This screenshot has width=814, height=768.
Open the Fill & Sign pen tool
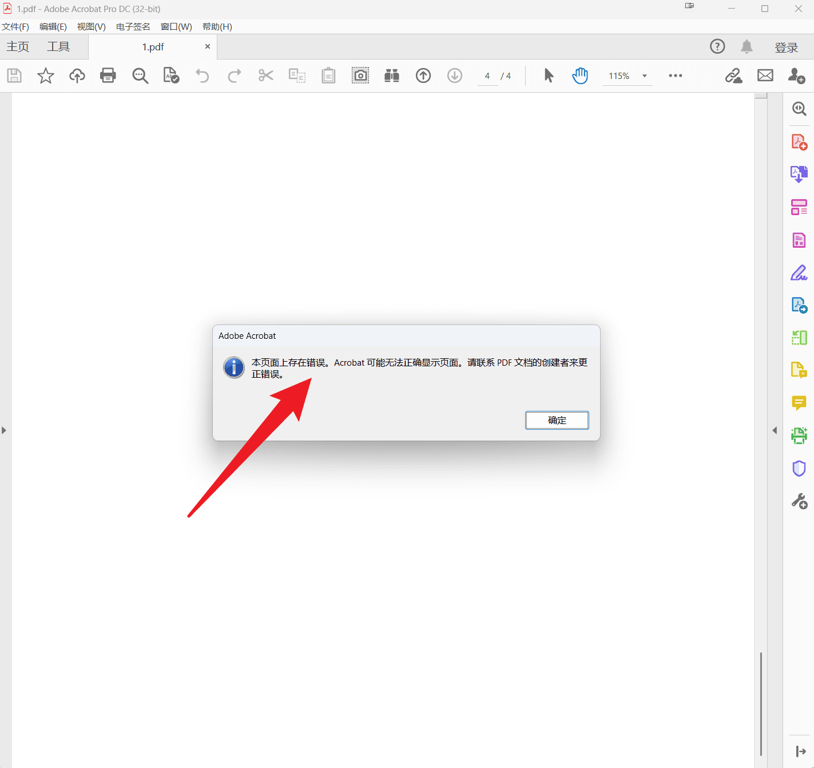799,273
